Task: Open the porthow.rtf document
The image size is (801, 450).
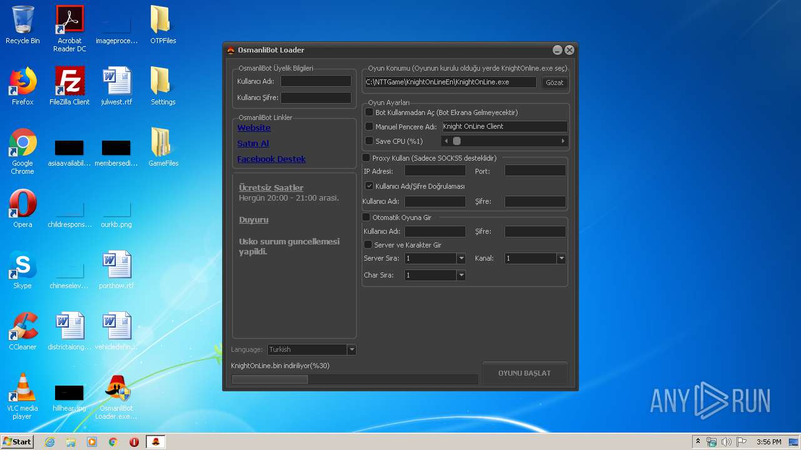Action: click(116, 270)
